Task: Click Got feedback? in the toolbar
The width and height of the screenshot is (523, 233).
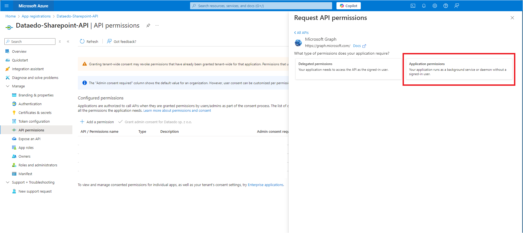Action: click(x=122, y=42)
